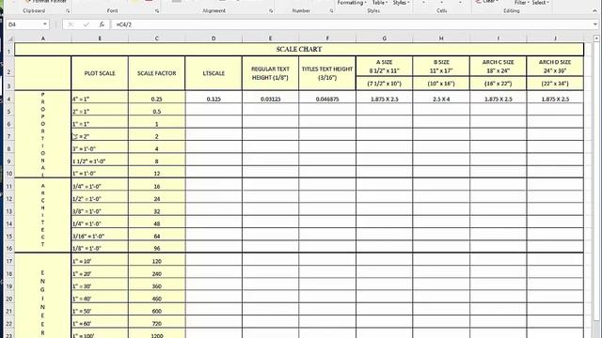This screenshot has width=602, height=338.
Task: Collapse the ribbon with the arrow icon
Action: (x=595, y=11)
